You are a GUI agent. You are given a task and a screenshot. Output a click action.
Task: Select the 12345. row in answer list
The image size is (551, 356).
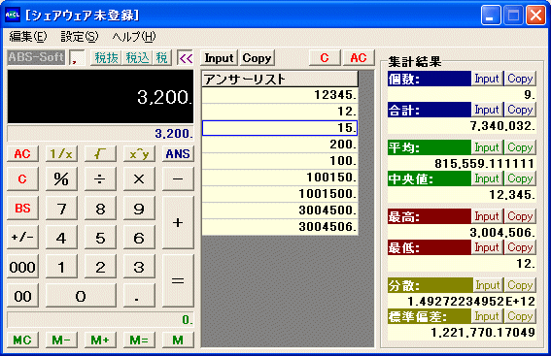(280, 95)
